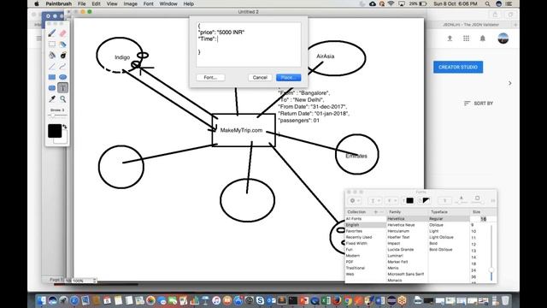Select the Brush tool in the Paintbrush palette
The width and height of the screenshot is (547, 308).
click(x=52, y=33)
